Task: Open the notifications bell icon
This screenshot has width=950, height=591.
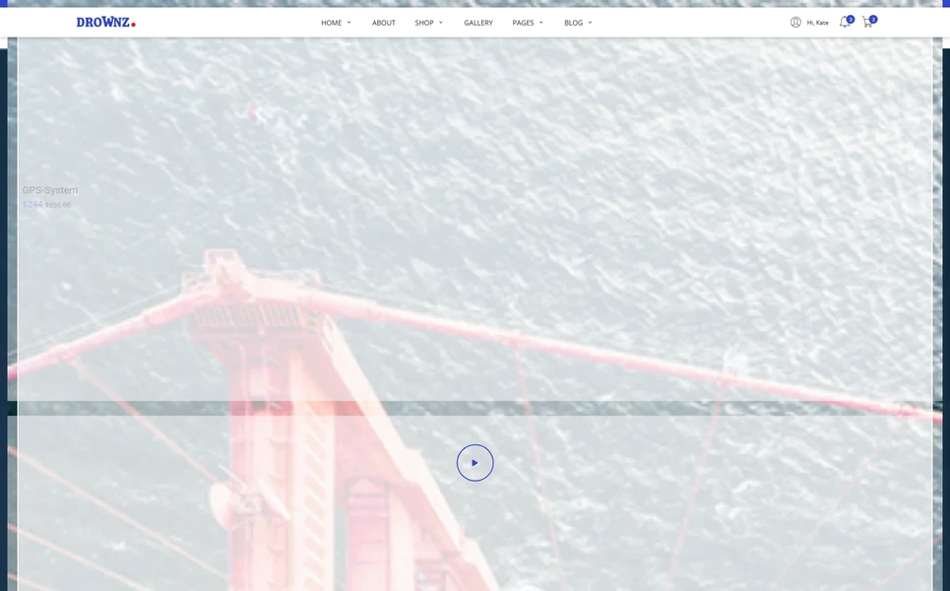Action: coord(844,22)
